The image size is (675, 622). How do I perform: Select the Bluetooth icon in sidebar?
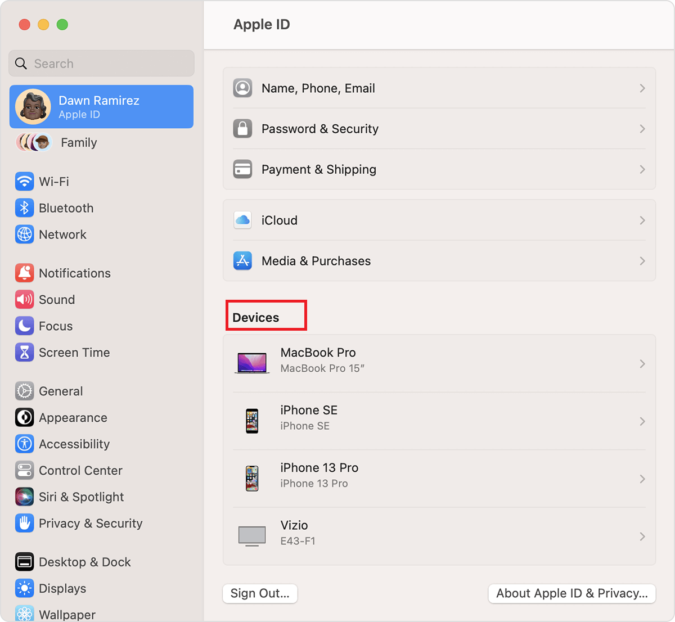click(24, 208)
